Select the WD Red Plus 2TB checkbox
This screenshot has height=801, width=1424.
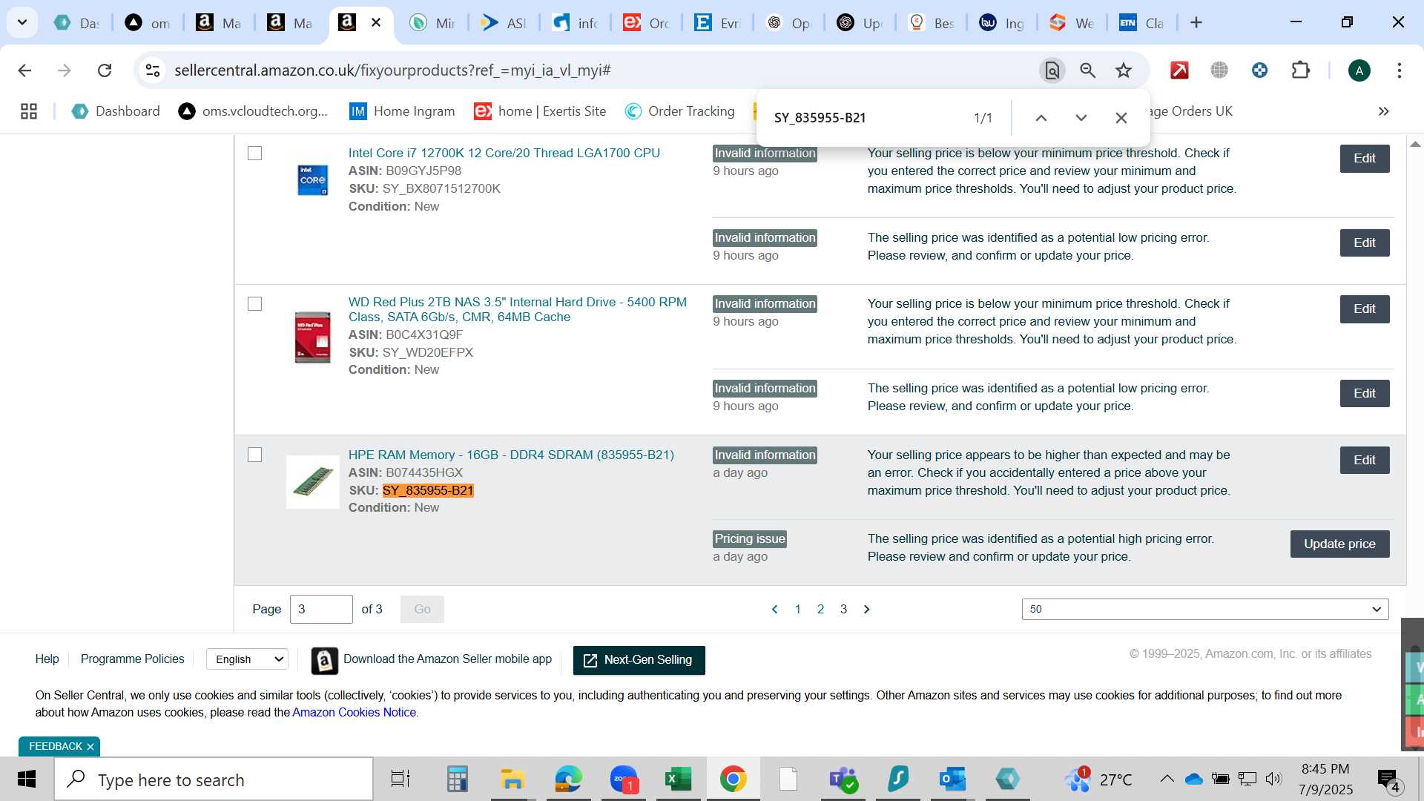coord(254,303)
